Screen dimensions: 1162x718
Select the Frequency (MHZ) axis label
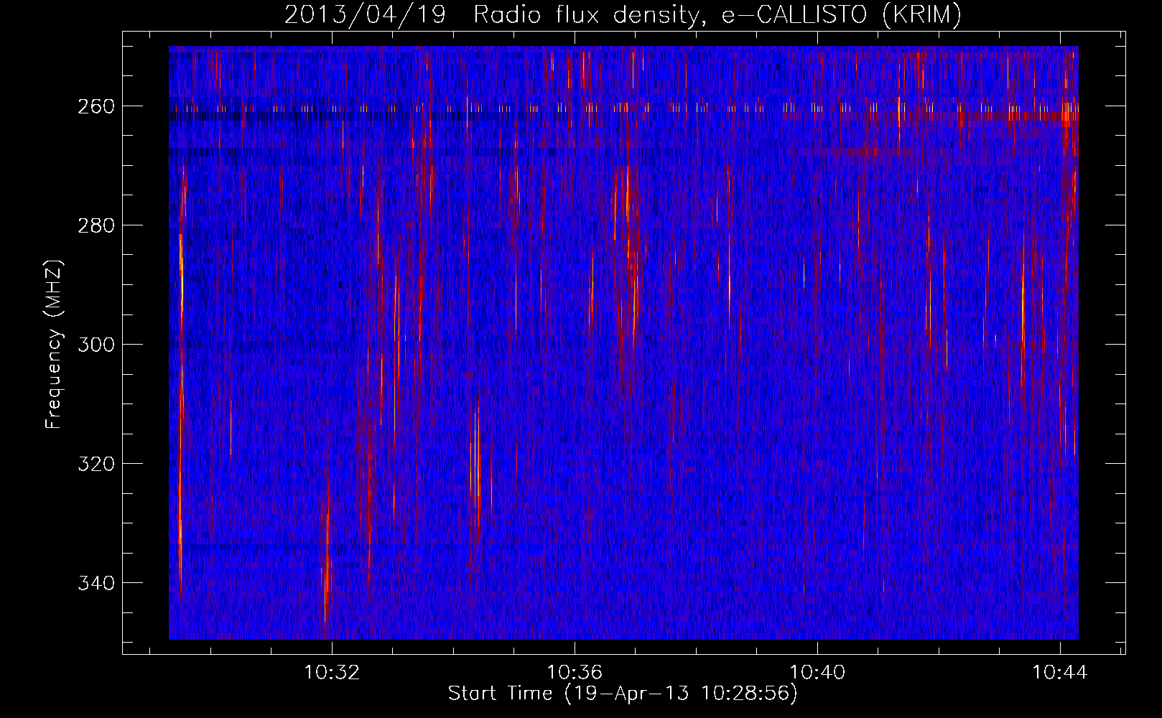54,344
